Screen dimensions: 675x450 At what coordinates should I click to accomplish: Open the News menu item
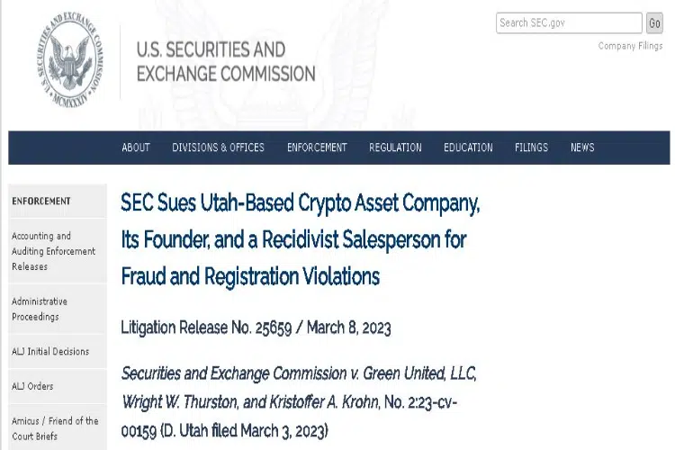[x=582, y=148]
